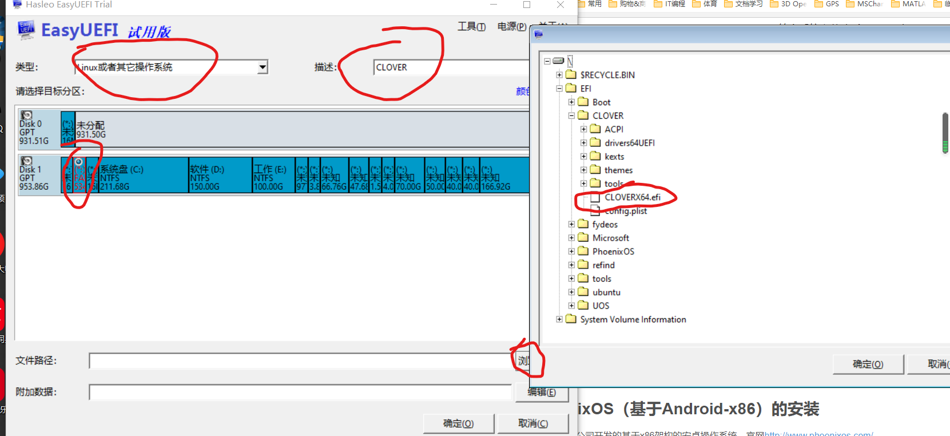Open the GPS bookmark folder in browser
Viewport: 950px width, 436px height.
click(x=827, y=3)
